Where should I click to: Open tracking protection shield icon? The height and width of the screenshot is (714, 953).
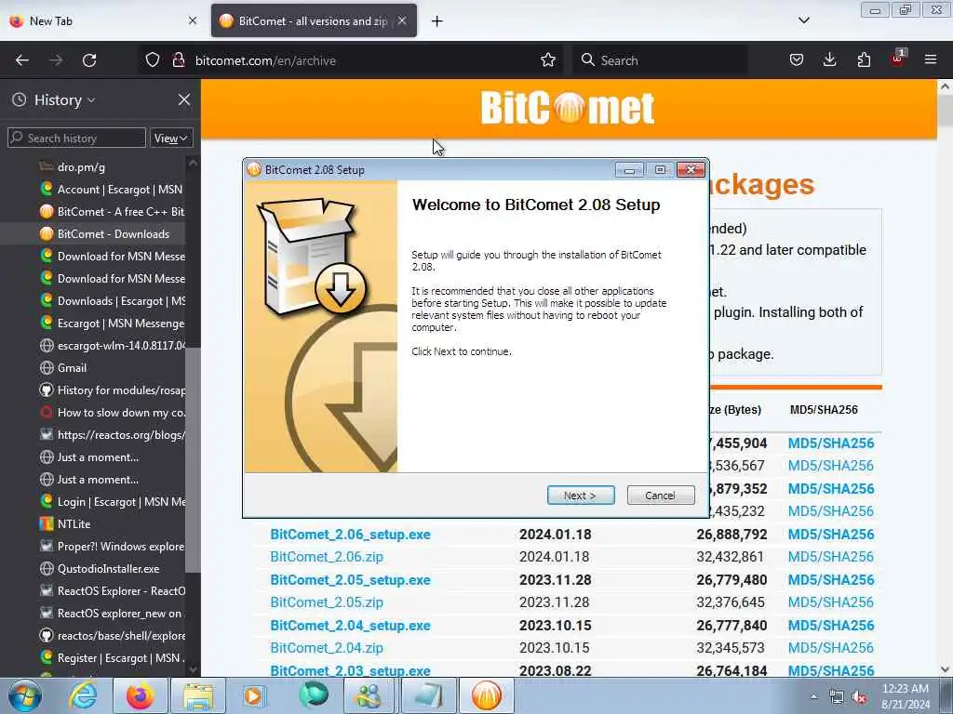[x=153, y=60]
